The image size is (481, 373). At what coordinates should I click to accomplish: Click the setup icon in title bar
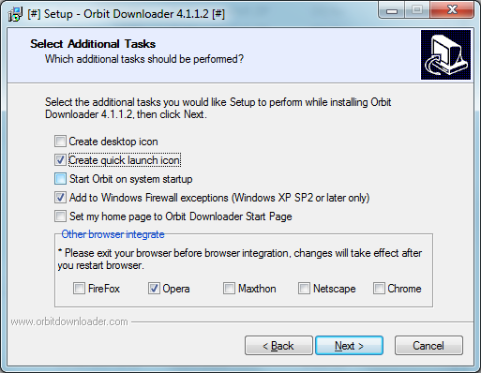pyautogui.click(x=15, y=14)
